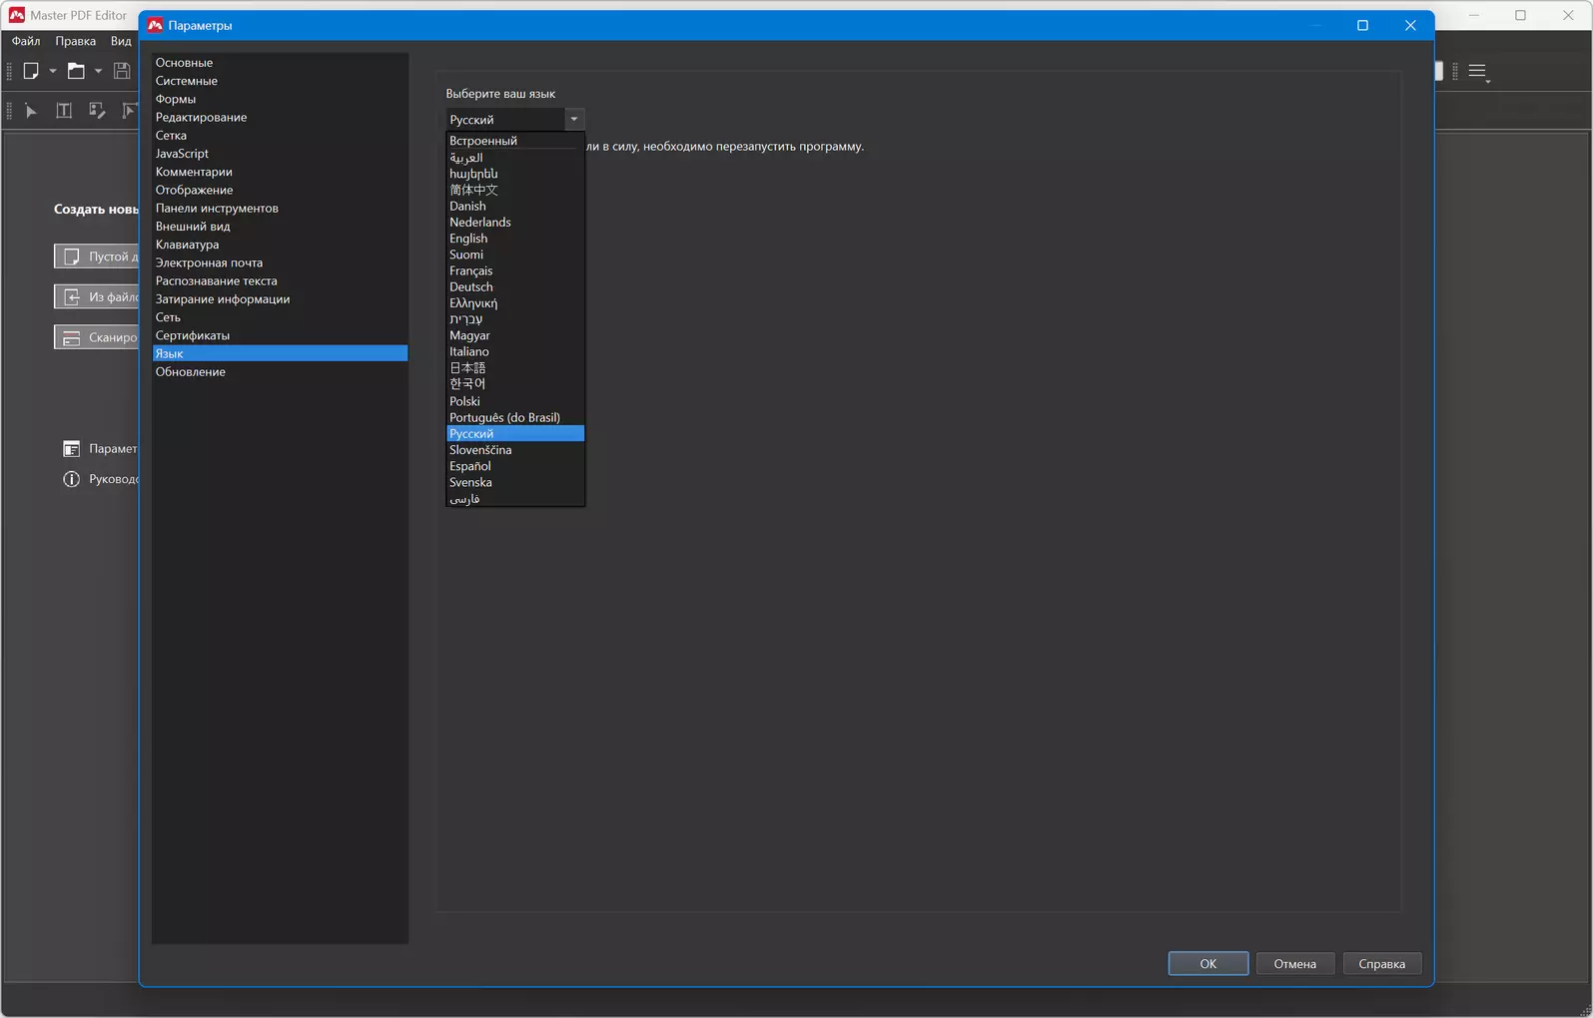Open the Вид menu
This screenshot has height=1018, width=1593.
(x=121, y=41)
